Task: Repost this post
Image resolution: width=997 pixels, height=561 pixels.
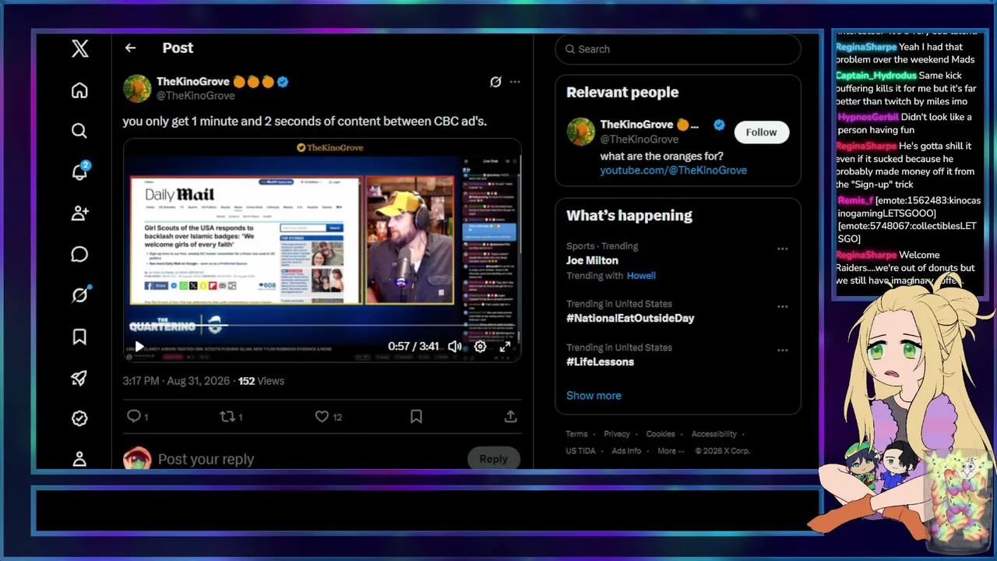Action: coord(227,417)
